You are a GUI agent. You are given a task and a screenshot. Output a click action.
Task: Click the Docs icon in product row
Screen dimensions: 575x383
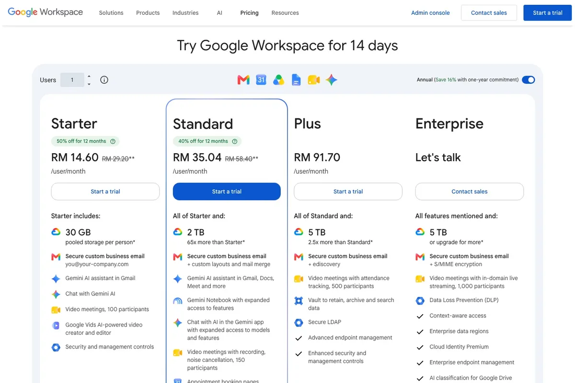pyautogui.click(x=296, y=80)
